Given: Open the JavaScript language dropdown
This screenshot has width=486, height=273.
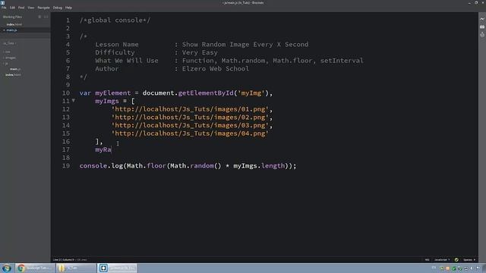Looking at the screenshot, I should point(442,259).
